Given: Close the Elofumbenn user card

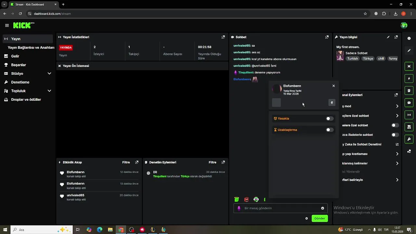Looking at the screenshot, I should coord(333,86).
